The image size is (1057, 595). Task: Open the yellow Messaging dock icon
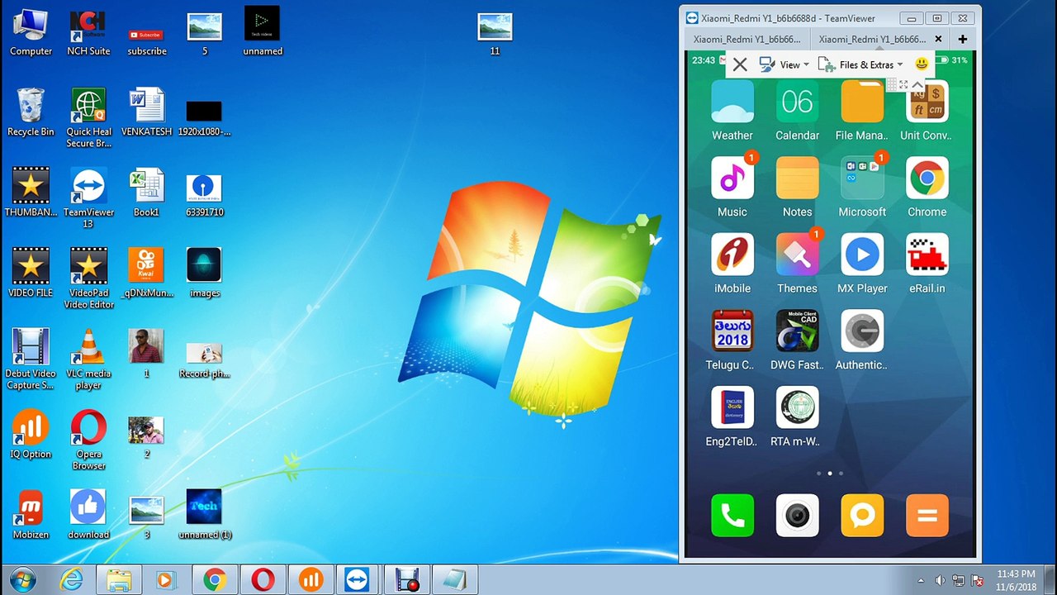(x=862, y=516)
